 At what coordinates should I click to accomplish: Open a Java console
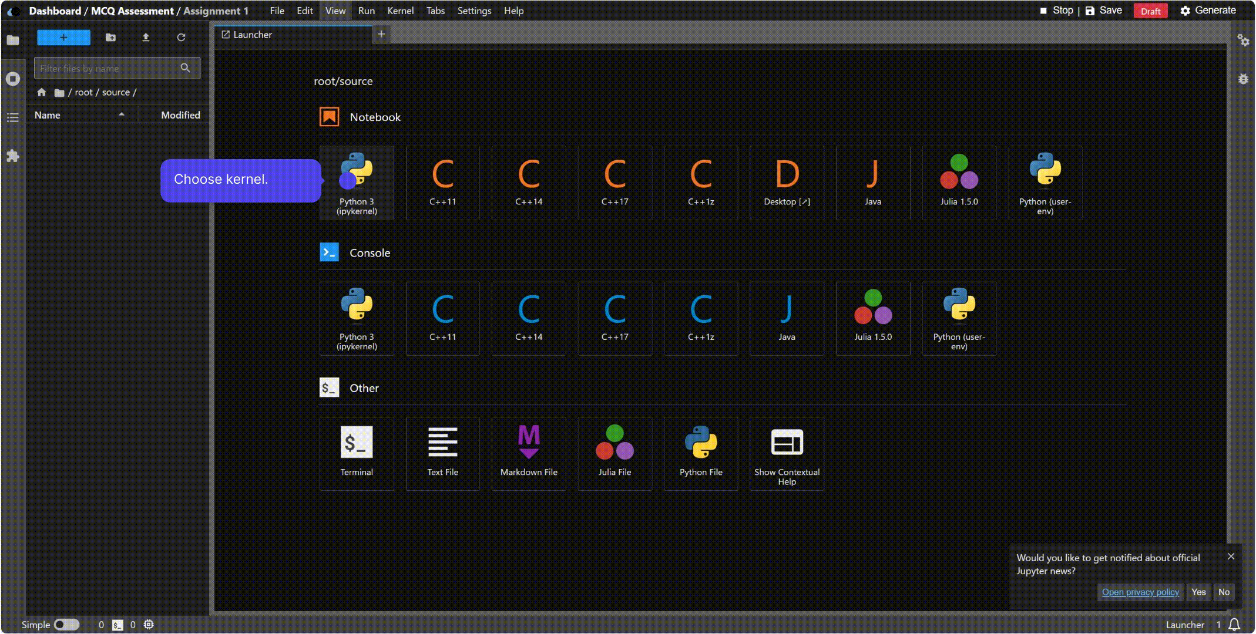[787, 319]
